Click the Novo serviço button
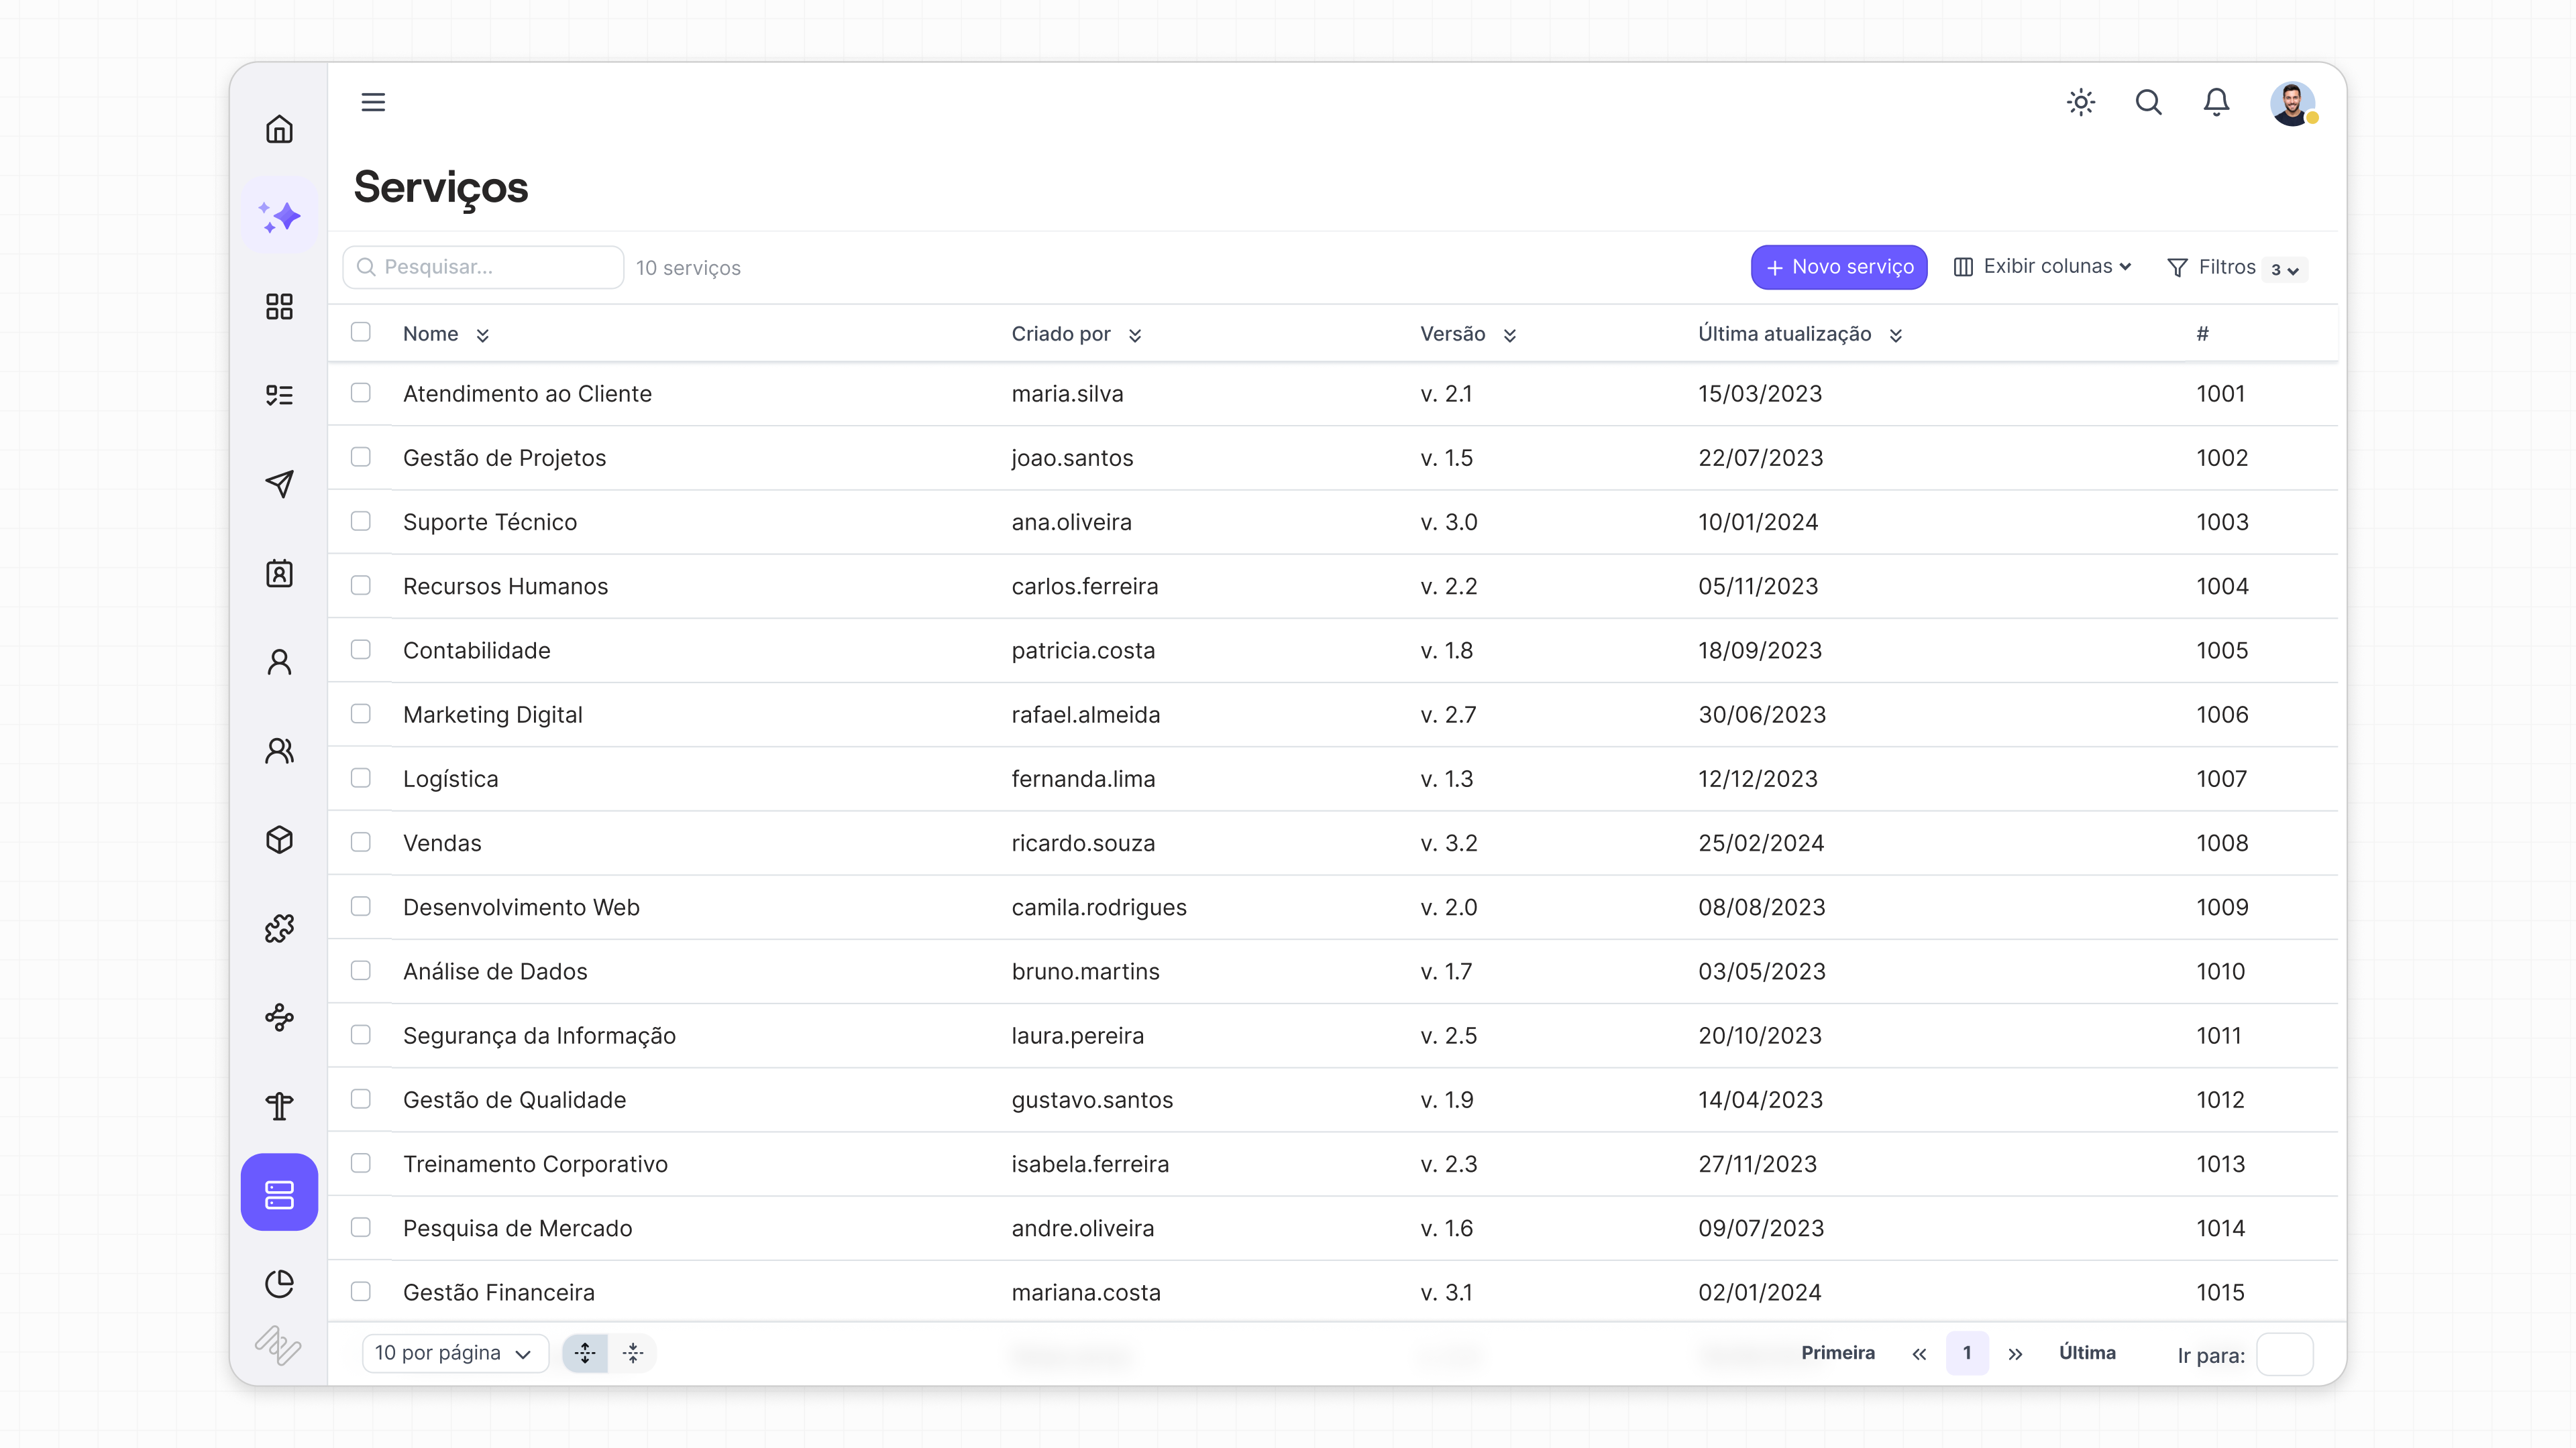Screen dimensions: 2576x1448 click(1839, 267)
